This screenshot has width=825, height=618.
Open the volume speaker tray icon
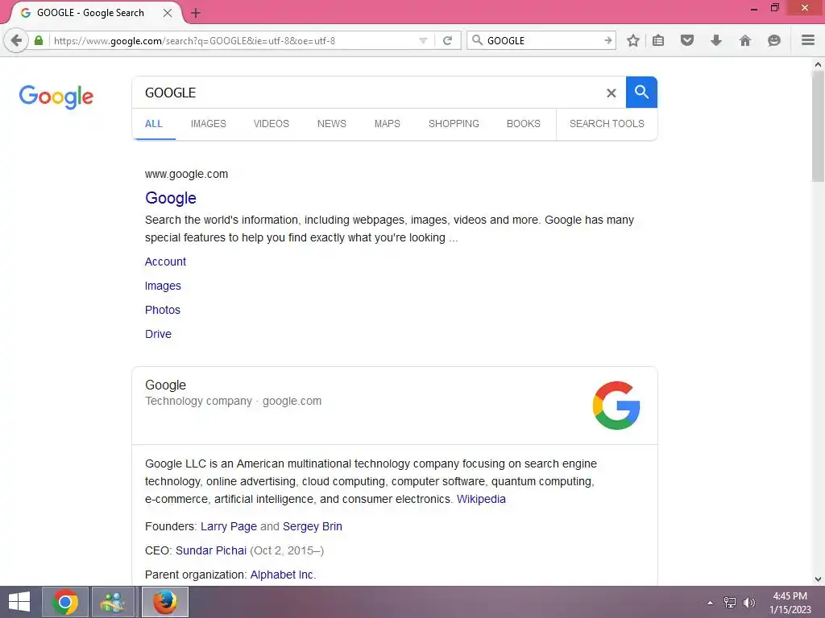[748, 602]
